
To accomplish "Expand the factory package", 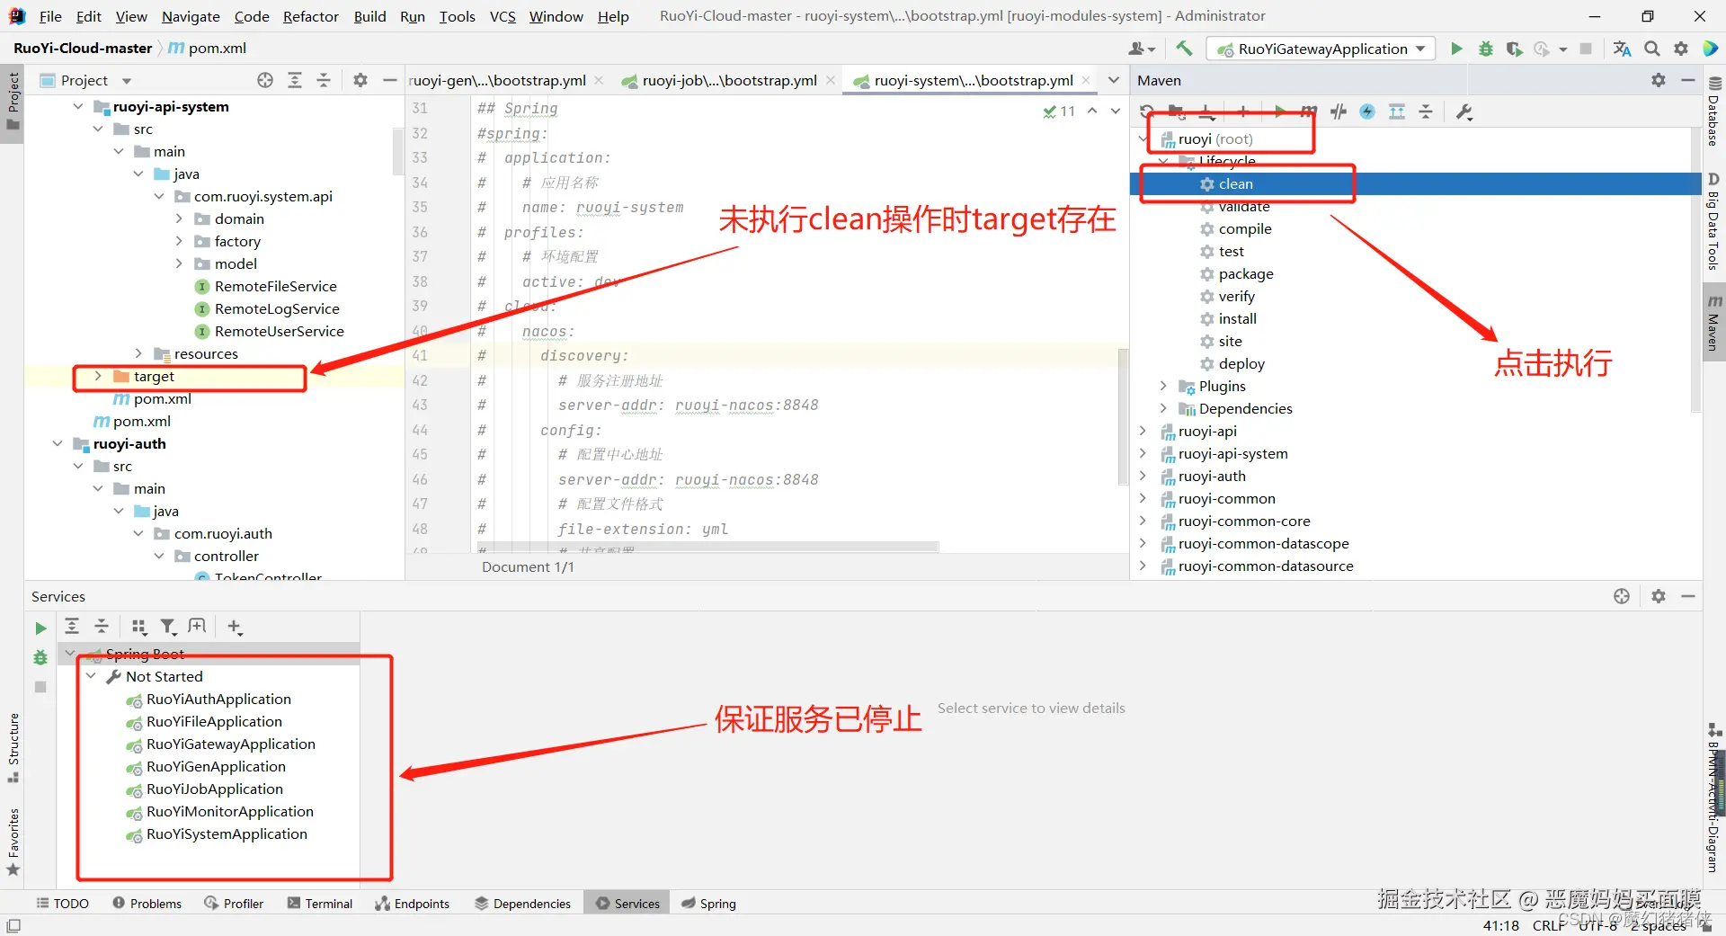I will [179, 241].
